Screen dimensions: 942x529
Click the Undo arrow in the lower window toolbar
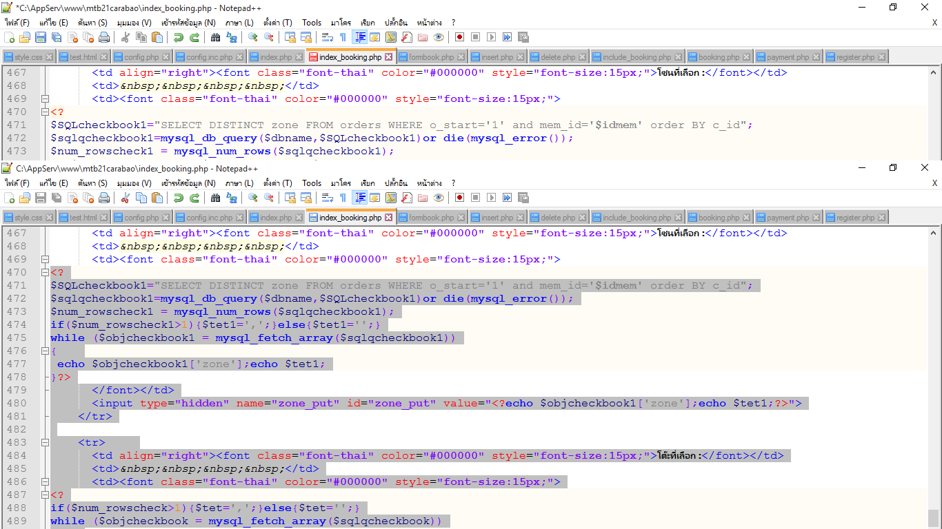click(x=179, y=198)
